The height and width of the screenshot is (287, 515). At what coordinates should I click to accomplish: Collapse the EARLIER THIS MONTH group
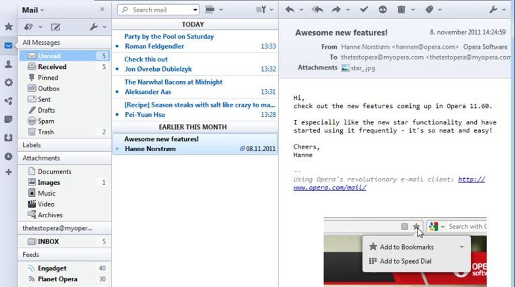coord(195,127)
